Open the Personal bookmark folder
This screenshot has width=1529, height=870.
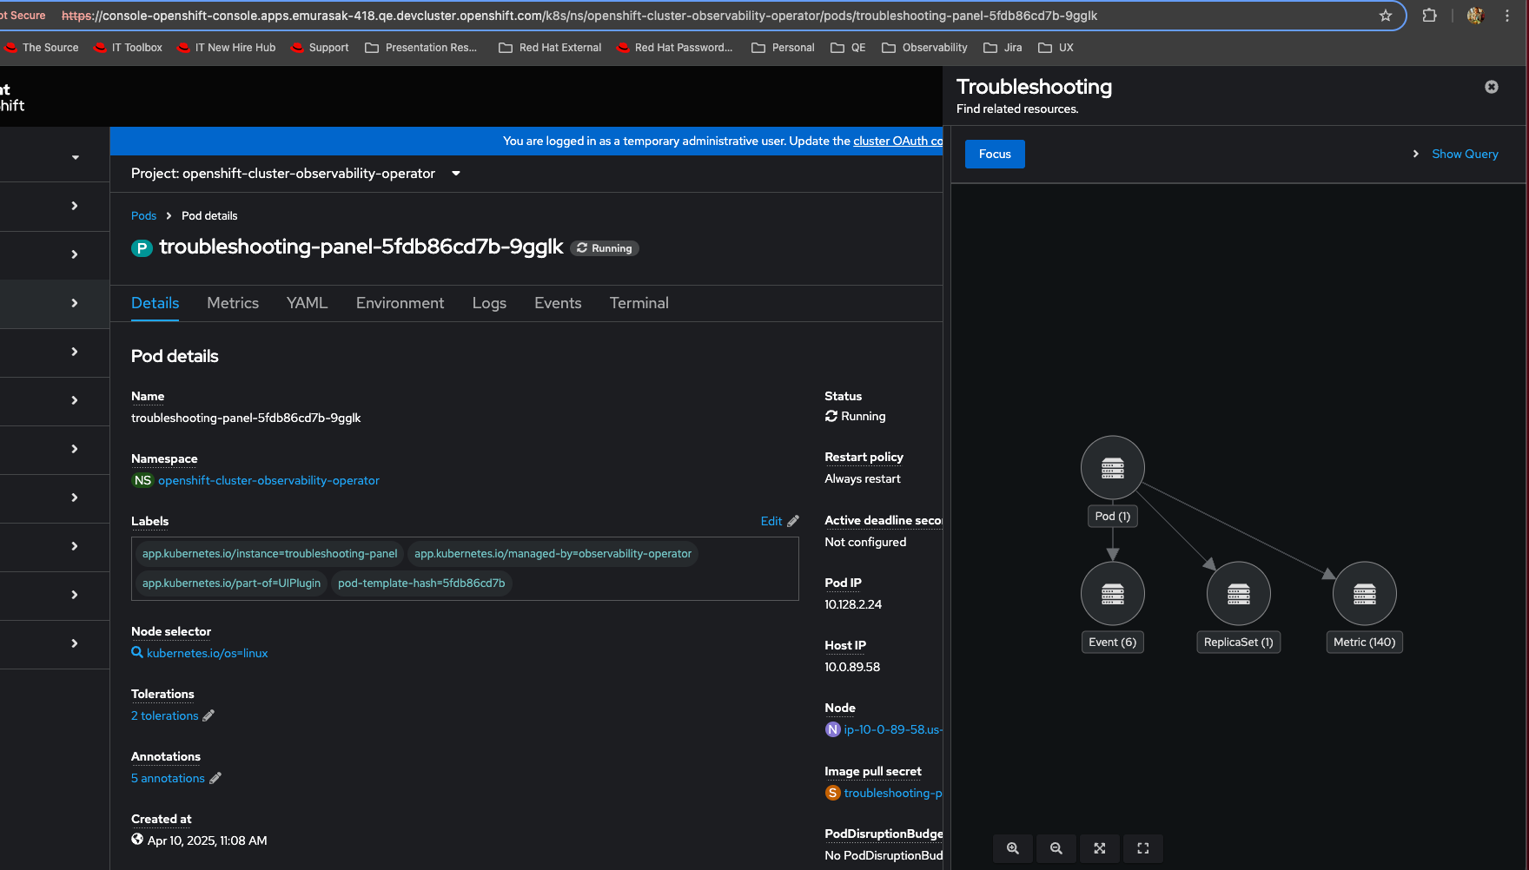(783, 48)
